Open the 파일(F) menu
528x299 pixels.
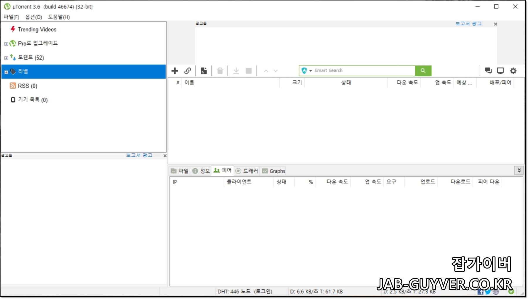pos(11,17)
